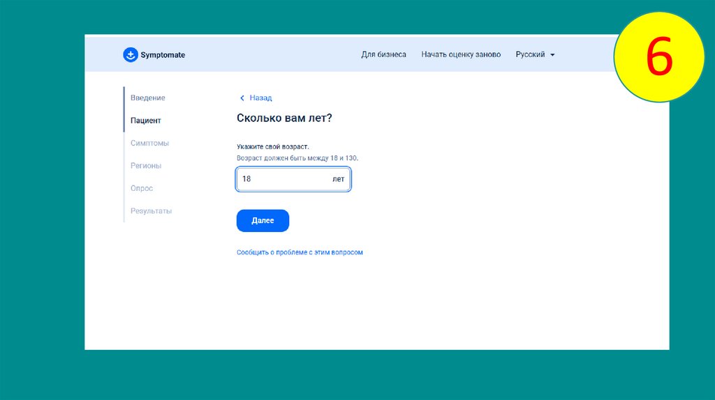Viewport: 715px width, 400px height.
Task: Focus the age input field
Action: 293,179
